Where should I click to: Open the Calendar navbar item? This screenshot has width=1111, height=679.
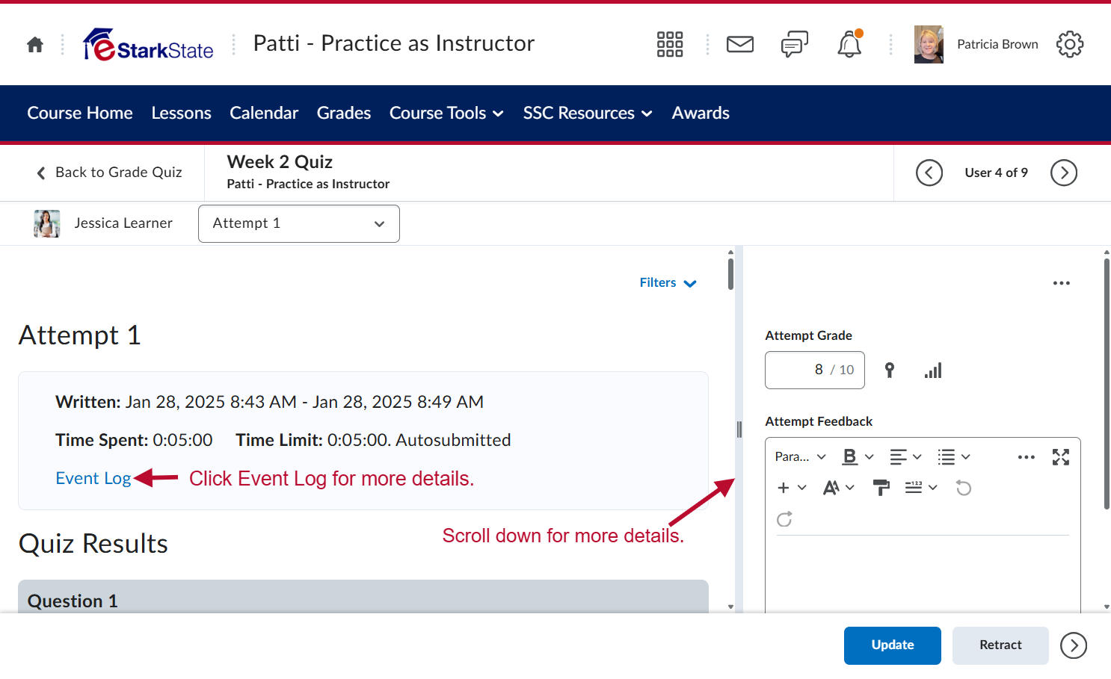tap(264, 113)
